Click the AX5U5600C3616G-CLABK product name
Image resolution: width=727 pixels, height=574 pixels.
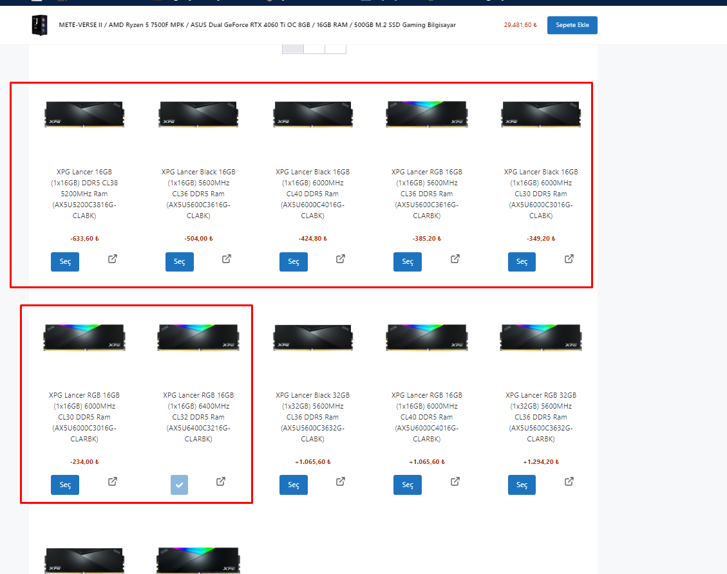(x=198, y=194)
